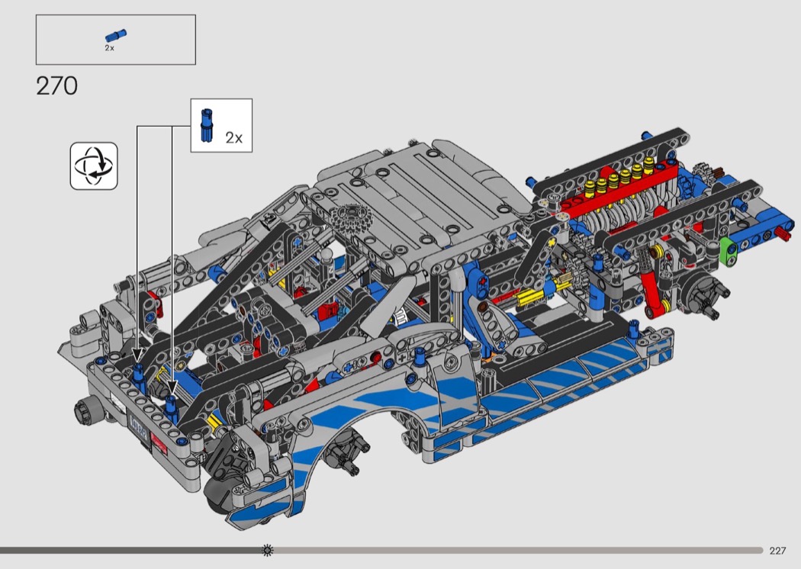This screenshot has width=801, height=569.
Task: Click the sun-shaped progress marker on the bar
Action: point(268,550)
